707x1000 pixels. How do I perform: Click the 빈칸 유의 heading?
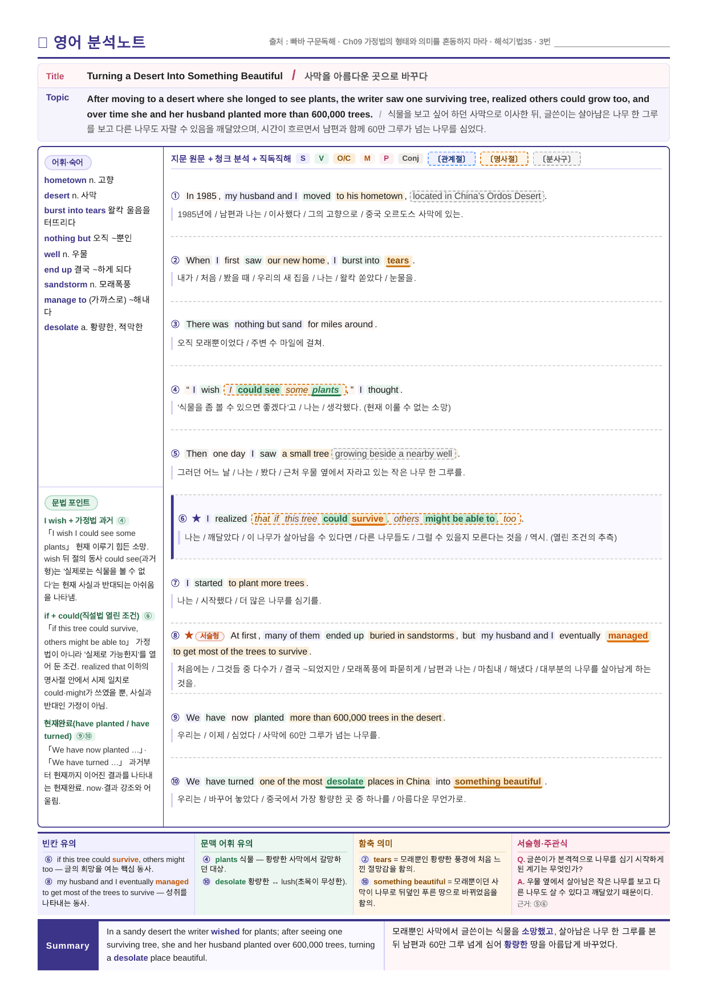click(59, 843)
